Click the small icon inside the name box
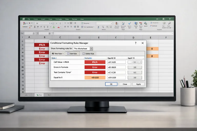The image size is (197, 131). click(34, 33)
